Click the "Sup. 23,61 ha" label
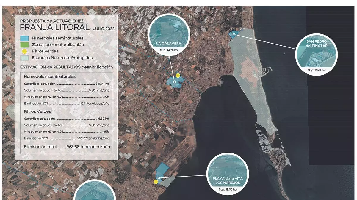 pos(316,70)
